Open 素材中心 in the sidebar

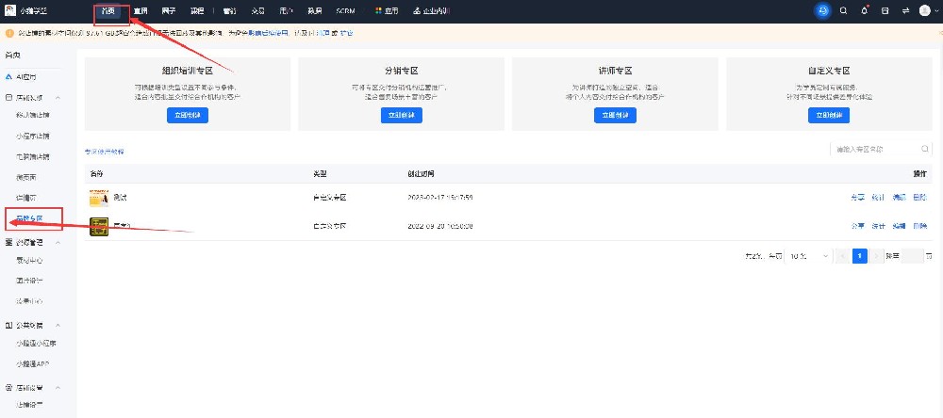(30, 261)
